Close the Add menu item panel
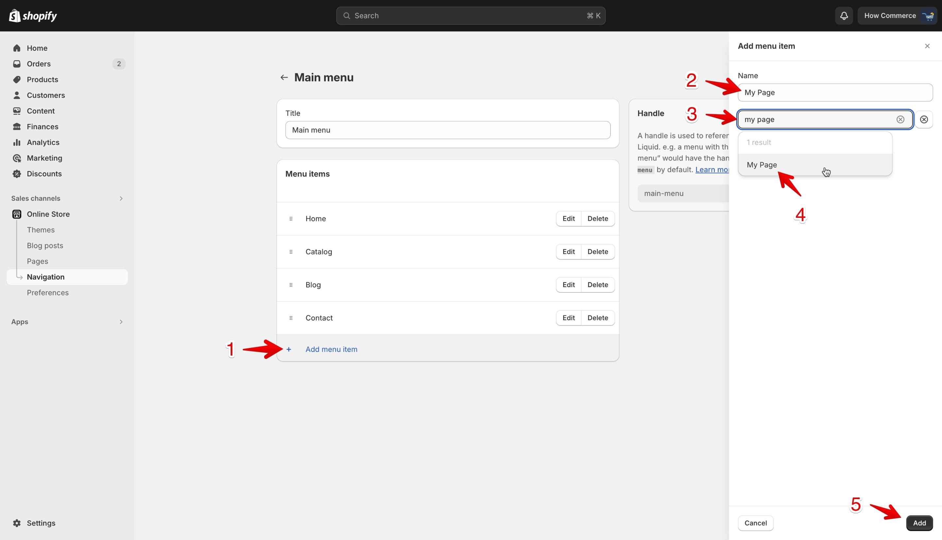Screen dimensions: 942x540 tap(927, 46)
